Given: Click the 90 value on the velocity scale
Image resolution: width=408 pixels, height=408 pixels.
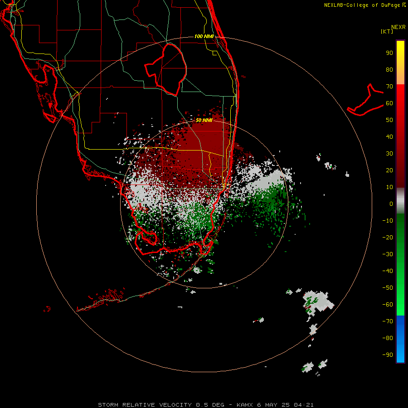Looking at the screenshot, I should click(389, 53).
